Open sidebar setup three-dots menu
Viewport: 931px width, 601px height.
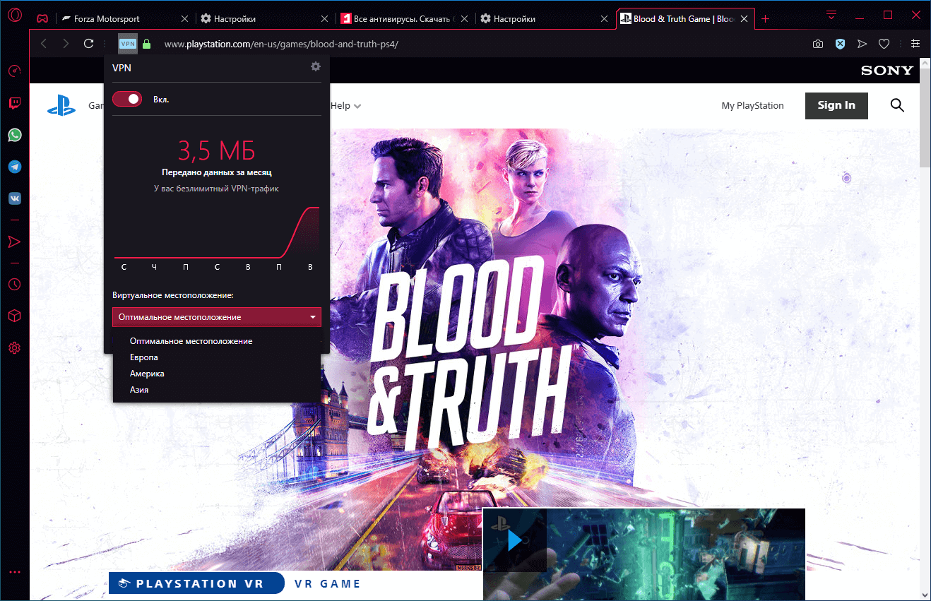click(x=15, y=572)
